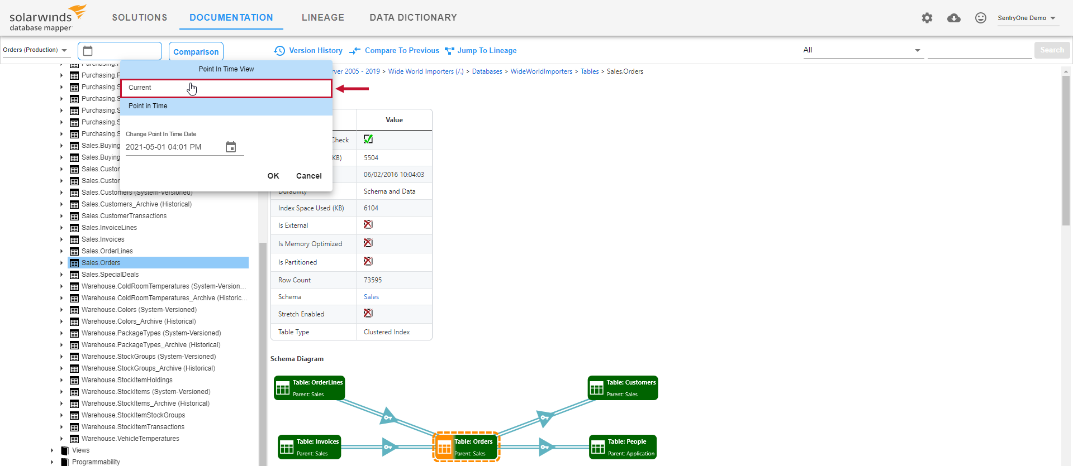The height and width of the screenshot is (466, 1073).
Task: Click the search text input field
Action: (x=980, y=50)
